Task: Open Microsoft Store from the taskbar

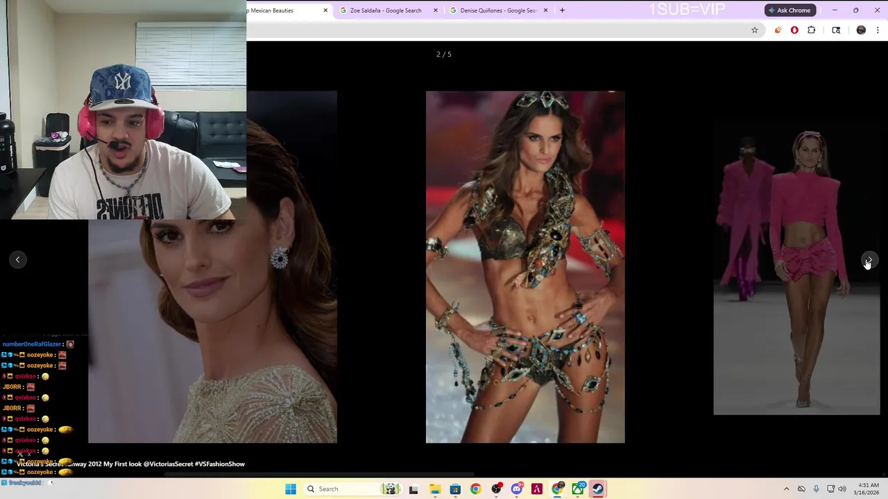Action: coord(455,489)
